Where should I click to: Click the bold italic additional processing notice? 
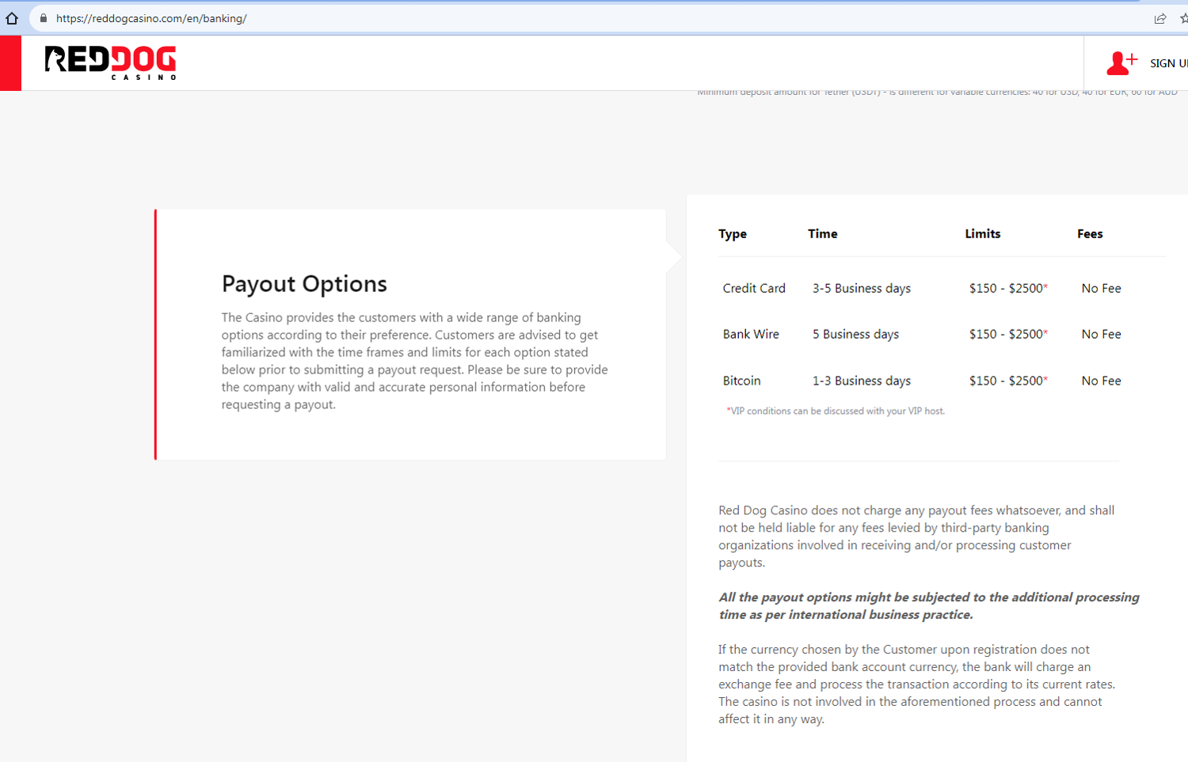coord(928,606)
